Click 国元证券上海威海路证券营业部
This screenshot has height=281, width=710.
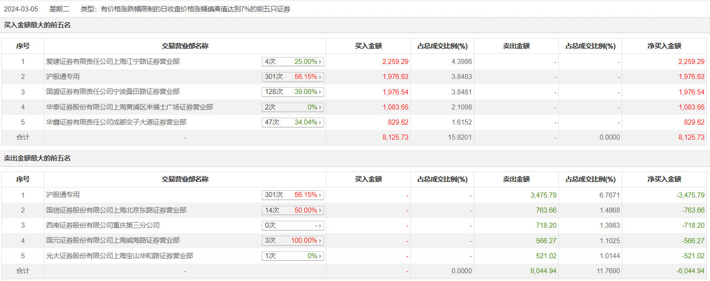point(113,241)
